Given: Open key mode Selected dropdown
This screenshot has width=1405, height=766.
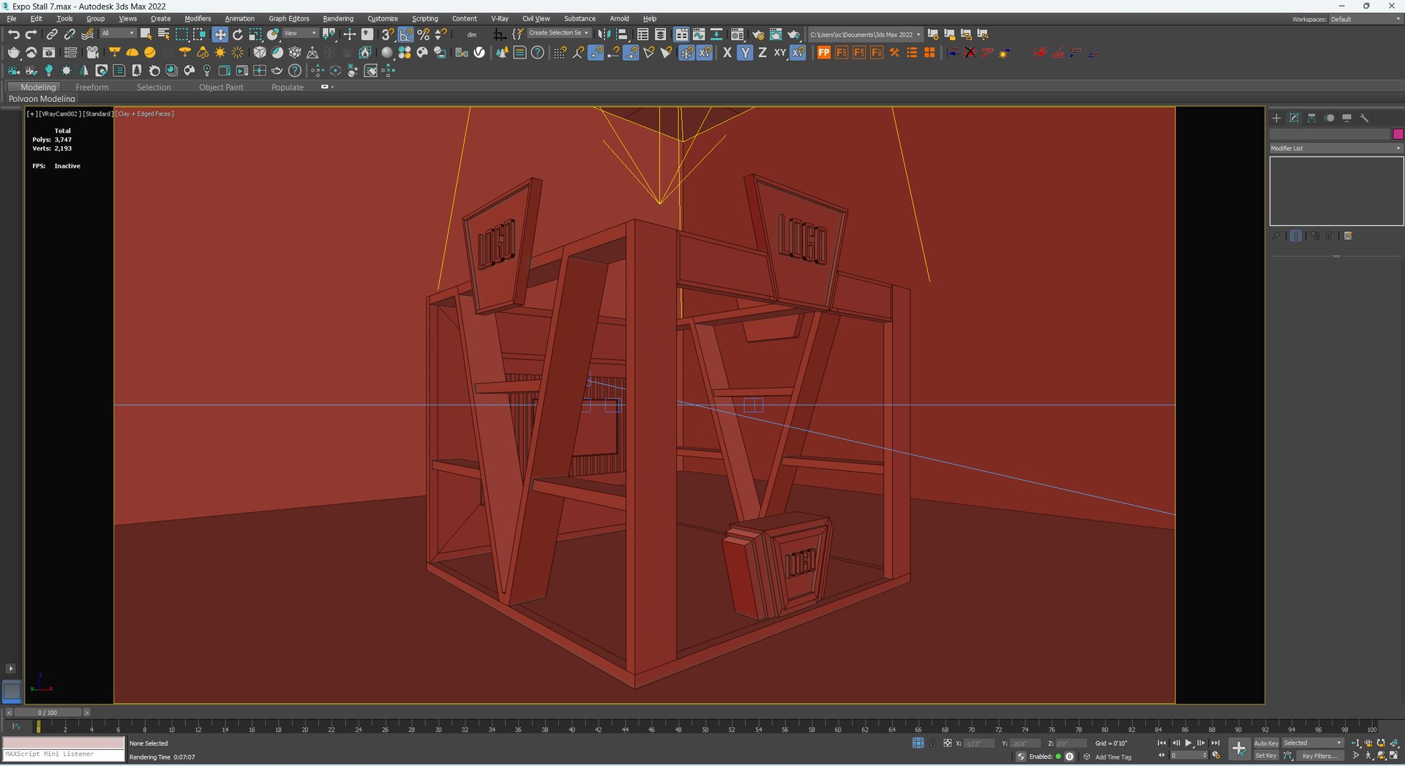Looking at the screenshot, I should tap(1313, 743).
